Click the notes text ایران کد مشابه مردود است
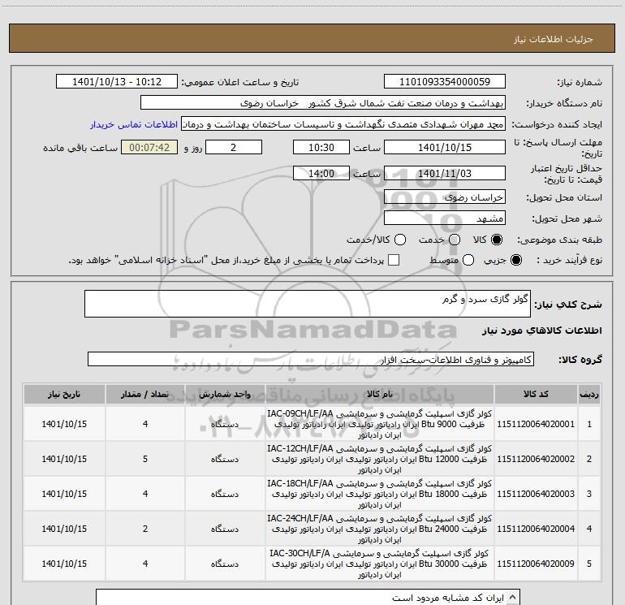625x605 pixels. [x=447, y=598]
